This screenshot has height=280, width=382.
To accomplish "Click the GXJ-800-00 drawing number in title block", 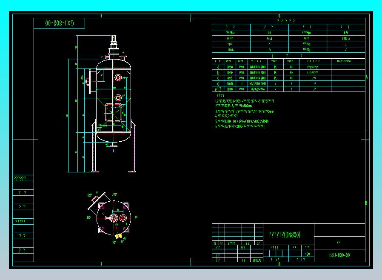I will [339, 255].
